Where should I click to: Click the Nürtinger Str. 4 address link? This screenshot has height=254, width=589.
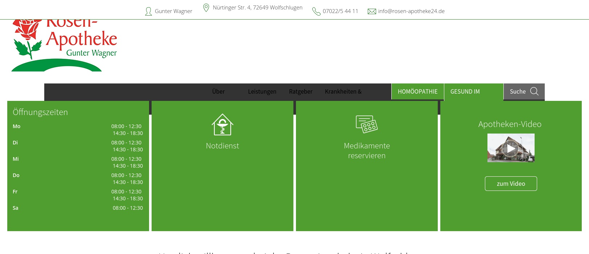tap(258, 8)
